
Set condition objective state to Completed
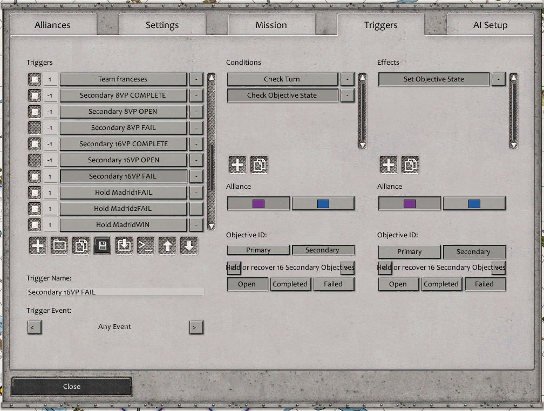[x=290, y=284]
